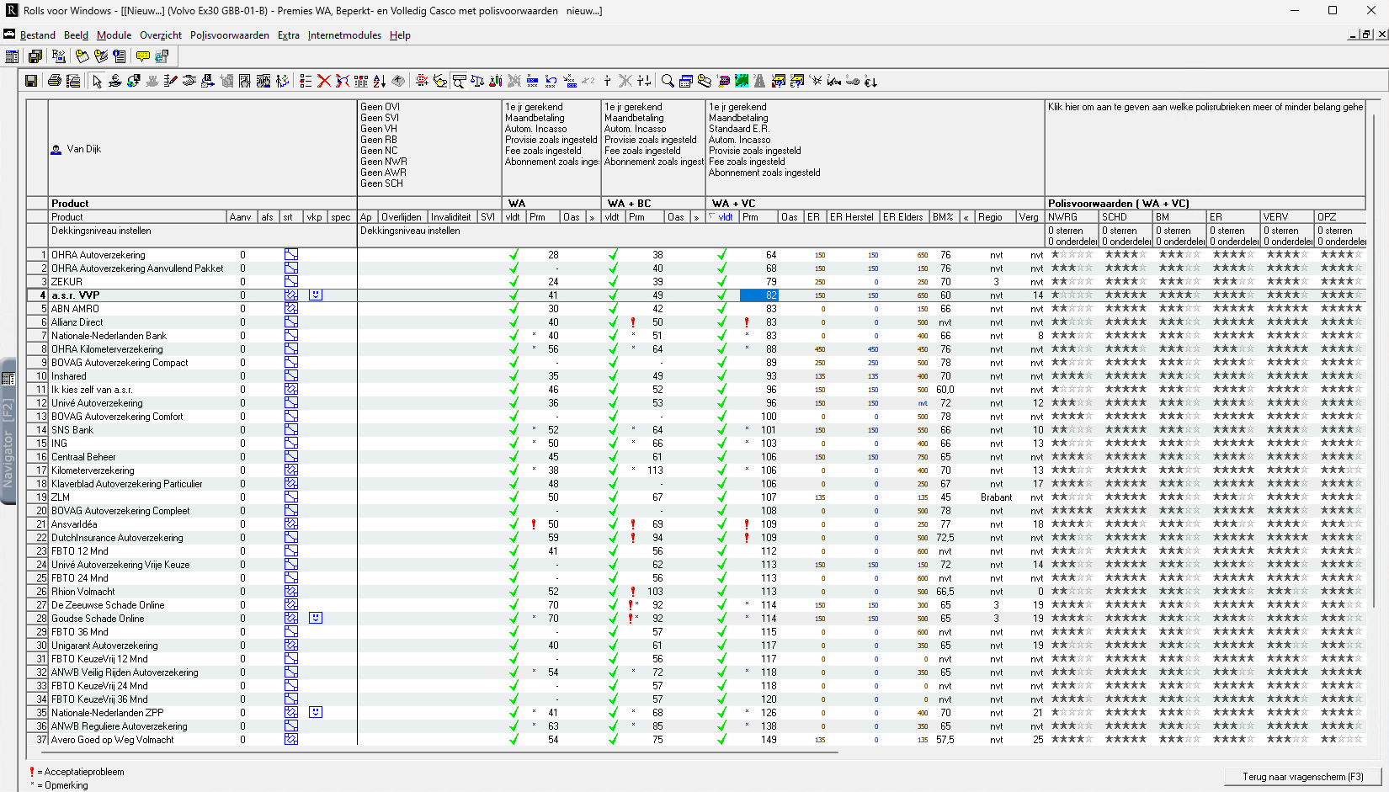The image size is (1389, 792).
Task: Click Terug naar vragenscherm (F3) button
Action: point(1302,777)
